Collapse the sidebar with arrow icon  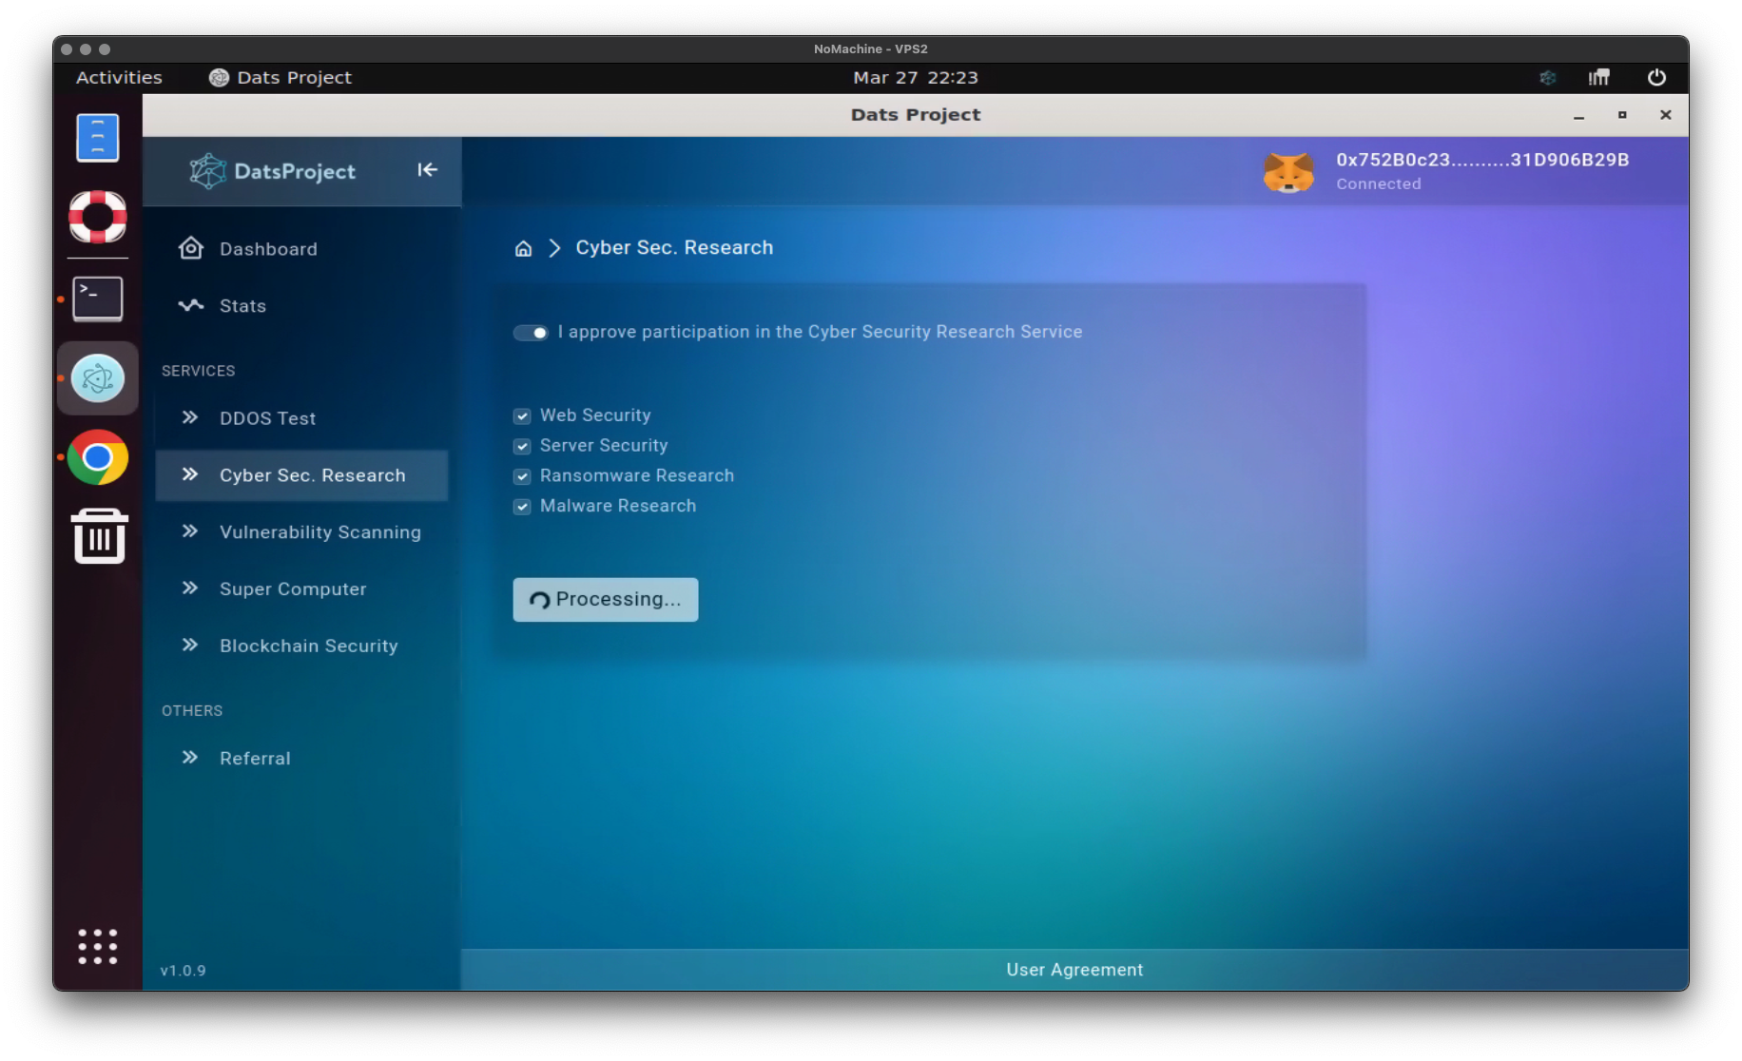click(x=427, y=169)
